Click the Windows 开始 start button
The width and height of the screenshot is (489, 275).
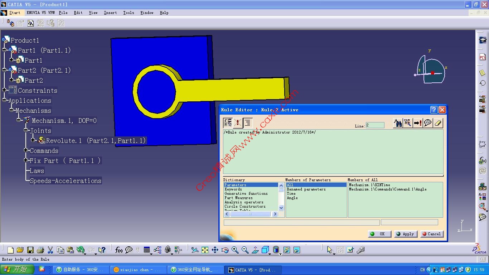coord(17,270)
